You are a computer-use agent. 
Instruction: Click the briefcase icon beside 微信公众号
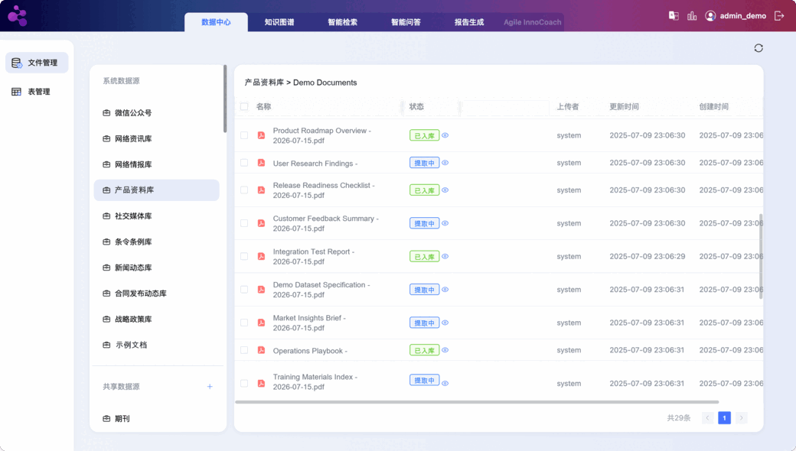[x=106, y=113]
